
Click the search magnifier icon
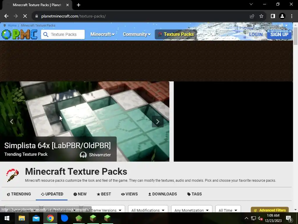tap(46, 34)
